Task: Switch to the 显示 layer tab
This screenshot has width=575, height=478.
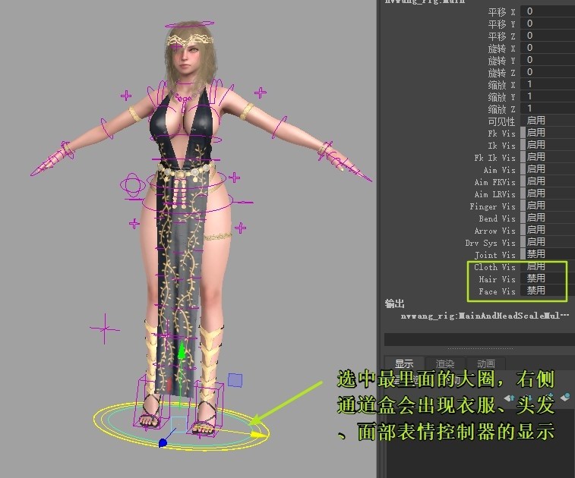Action: tap(404, 363)
